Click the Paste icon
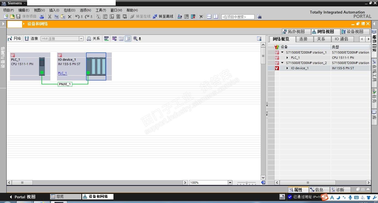 click(63, 17)
